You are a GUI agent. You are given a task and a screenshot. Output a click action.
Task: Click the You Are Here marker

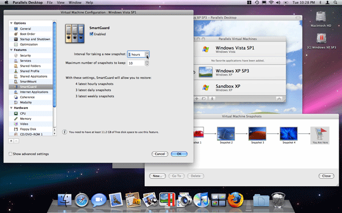pos(320,135)
